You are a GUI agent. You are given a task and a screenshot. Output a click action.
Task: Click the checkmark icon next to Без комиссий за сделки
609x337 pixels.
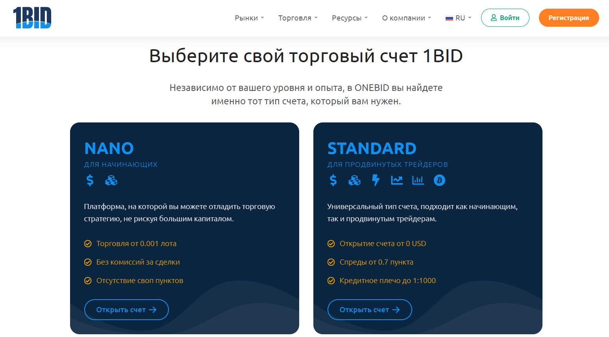pyautogui.click(x=88, y=262)
